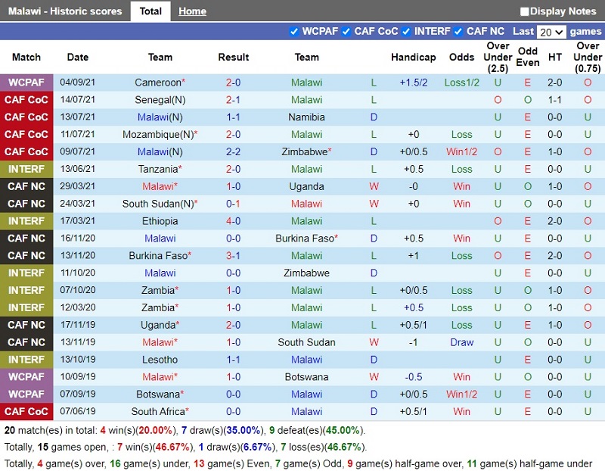Toggle the CAF CoC filter checkbox
Image resolution: width=605 pixels, height=471 pixels.
coord(346,31)
